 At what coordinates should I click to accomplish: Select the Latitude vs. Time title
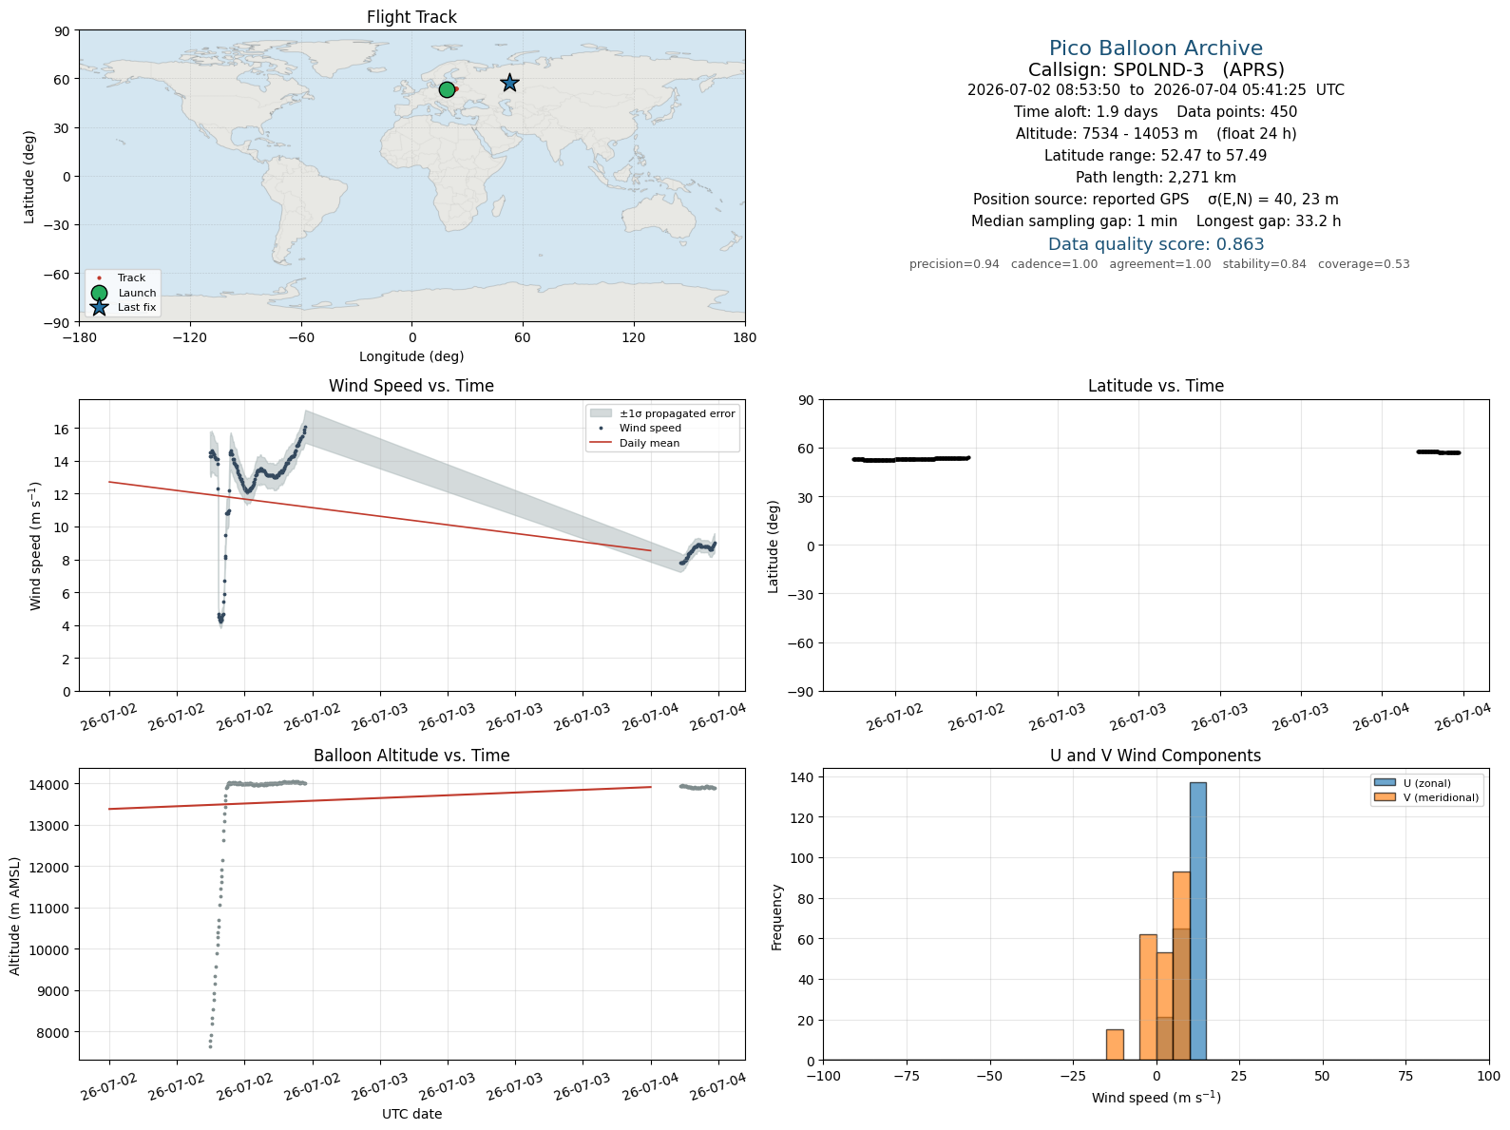tap(1156, 386)
